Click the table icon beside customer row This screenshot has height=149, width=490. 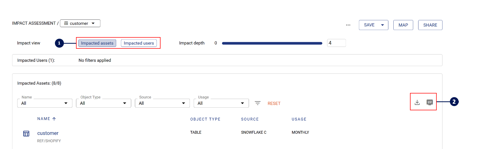[26, 134]
